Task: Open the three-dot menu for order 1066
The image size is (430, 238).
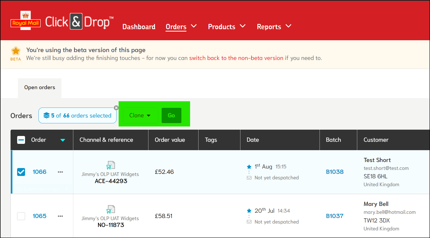Action: point(60,172)
